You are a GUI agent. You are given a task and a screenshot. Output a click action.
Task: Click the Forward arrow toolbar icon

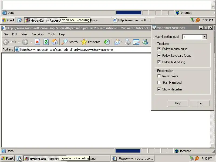25,42
